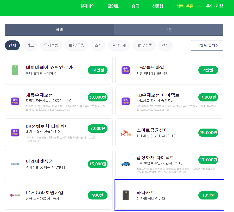Click the text '계좌개설 및 매수 시 [최대]'

tap(45, 167)
